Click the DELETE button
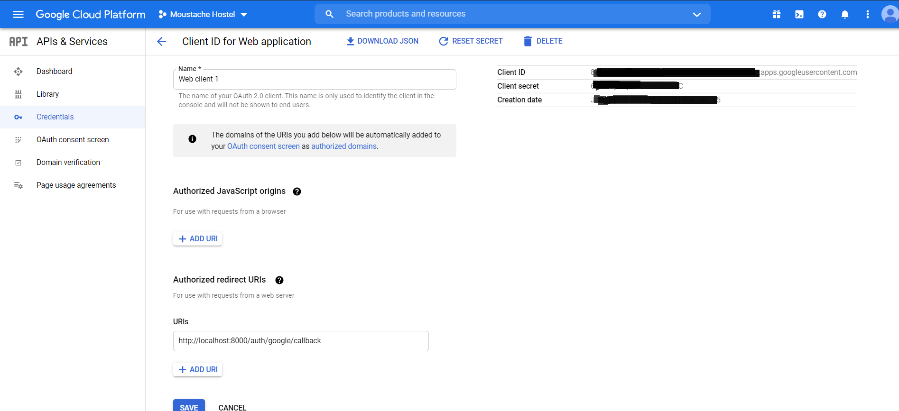The width and height of the screenshot is (899, 411). [x=543, y=41]
